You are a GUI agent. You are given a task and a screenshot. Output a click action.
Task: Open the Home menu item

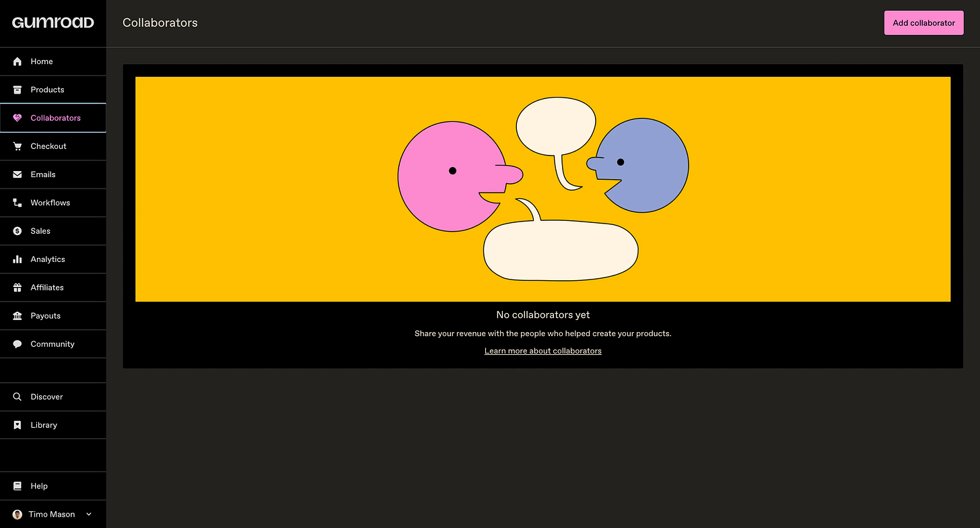[53, 61]
